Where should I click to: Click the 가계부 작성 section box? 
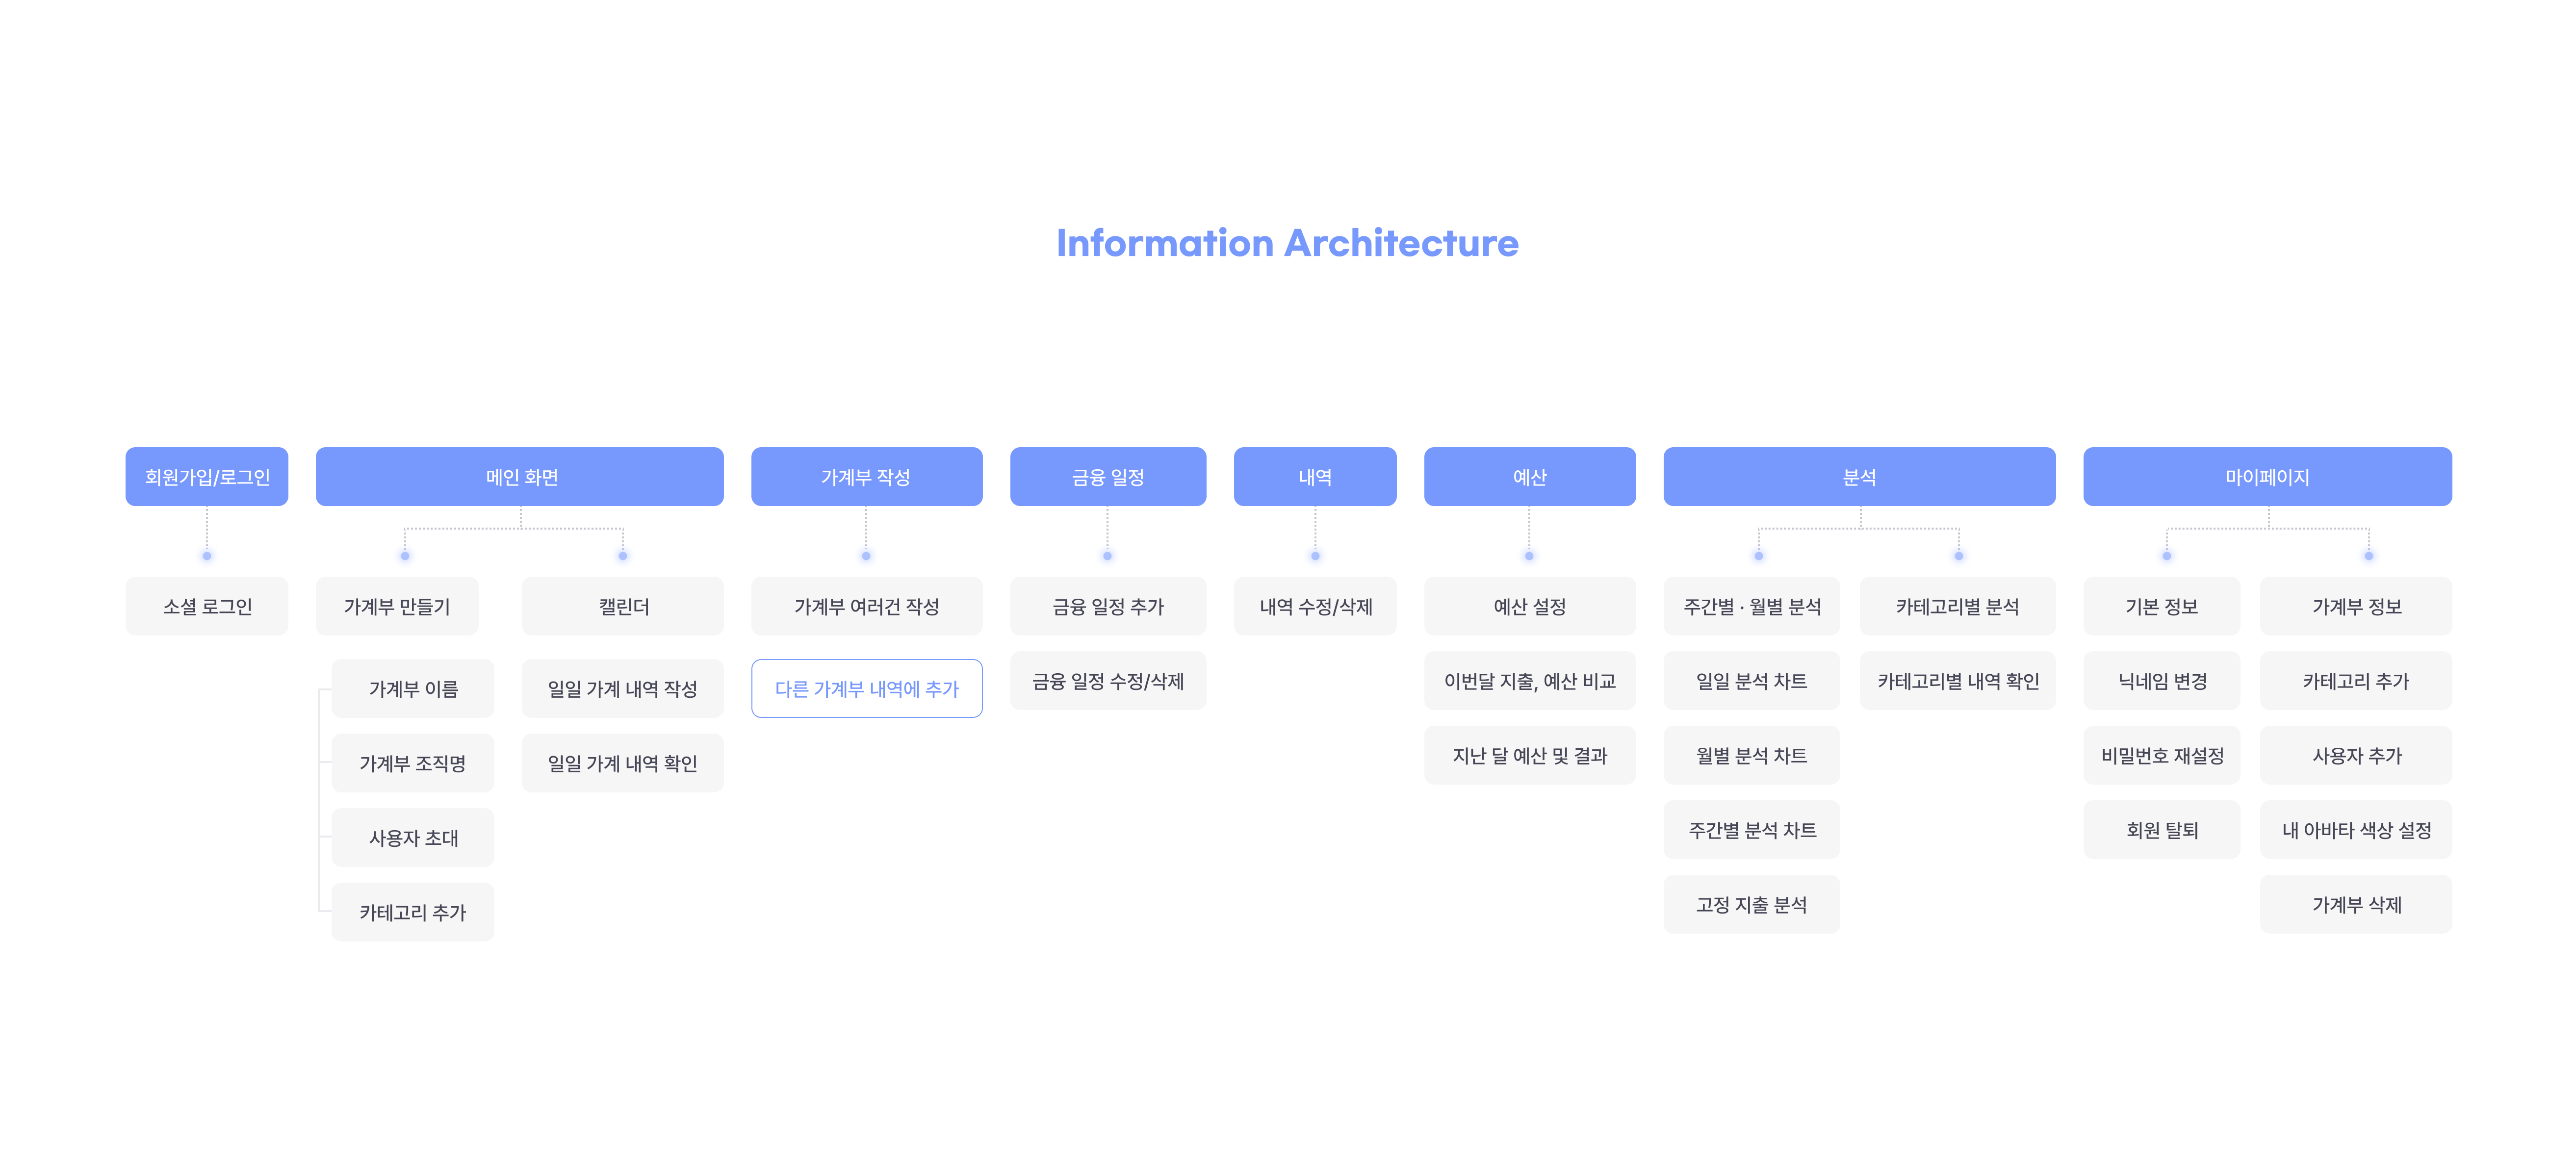[x=866, y=477]
